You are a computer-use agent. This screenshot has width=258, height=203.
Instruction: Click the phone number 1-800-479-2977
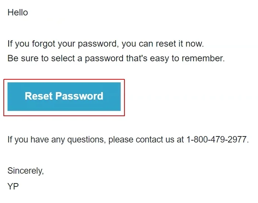pos(217,140)
